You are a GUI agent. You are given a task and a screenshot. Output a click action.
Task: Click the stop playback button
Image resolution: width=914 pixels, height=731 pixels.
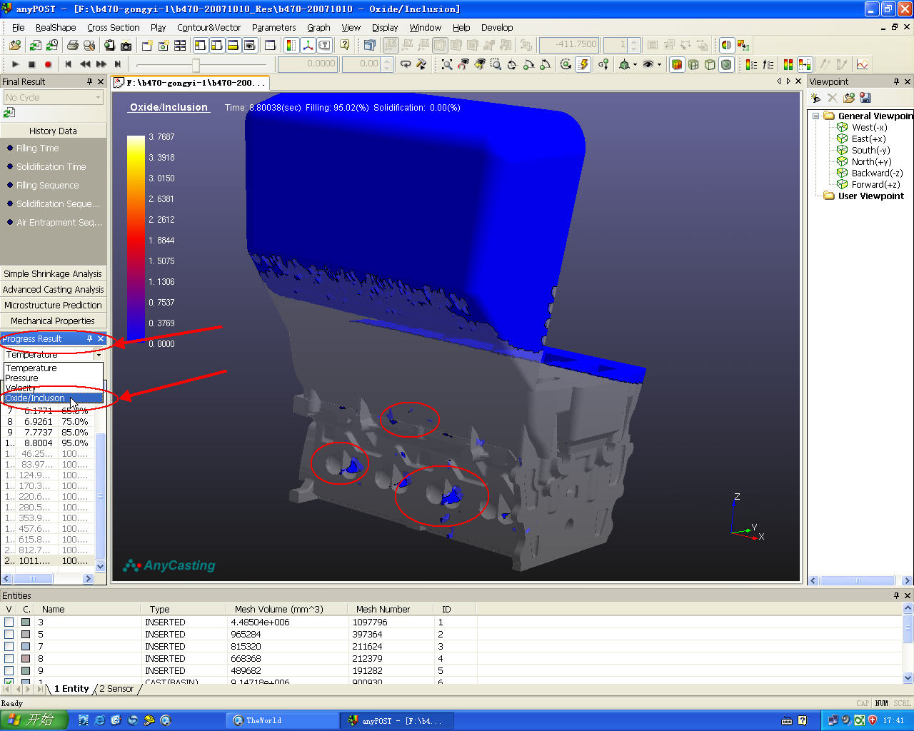point(31,64)
